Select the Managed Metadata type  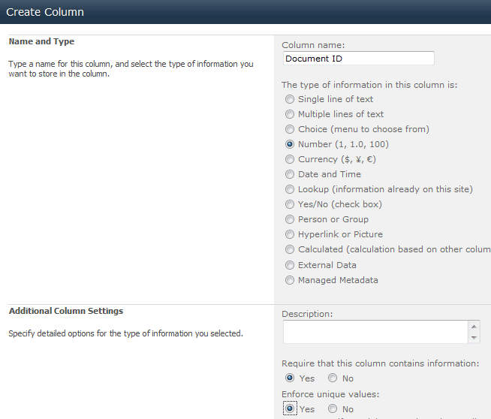coord(290,280)
